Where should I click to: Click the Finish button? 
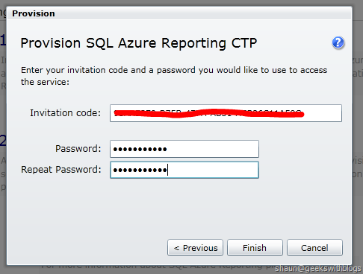coord(255,247)
